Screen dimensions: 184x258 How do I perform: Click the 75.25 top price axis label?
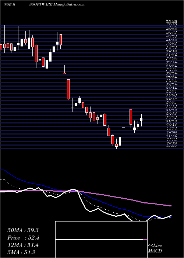tap(171, 21)
